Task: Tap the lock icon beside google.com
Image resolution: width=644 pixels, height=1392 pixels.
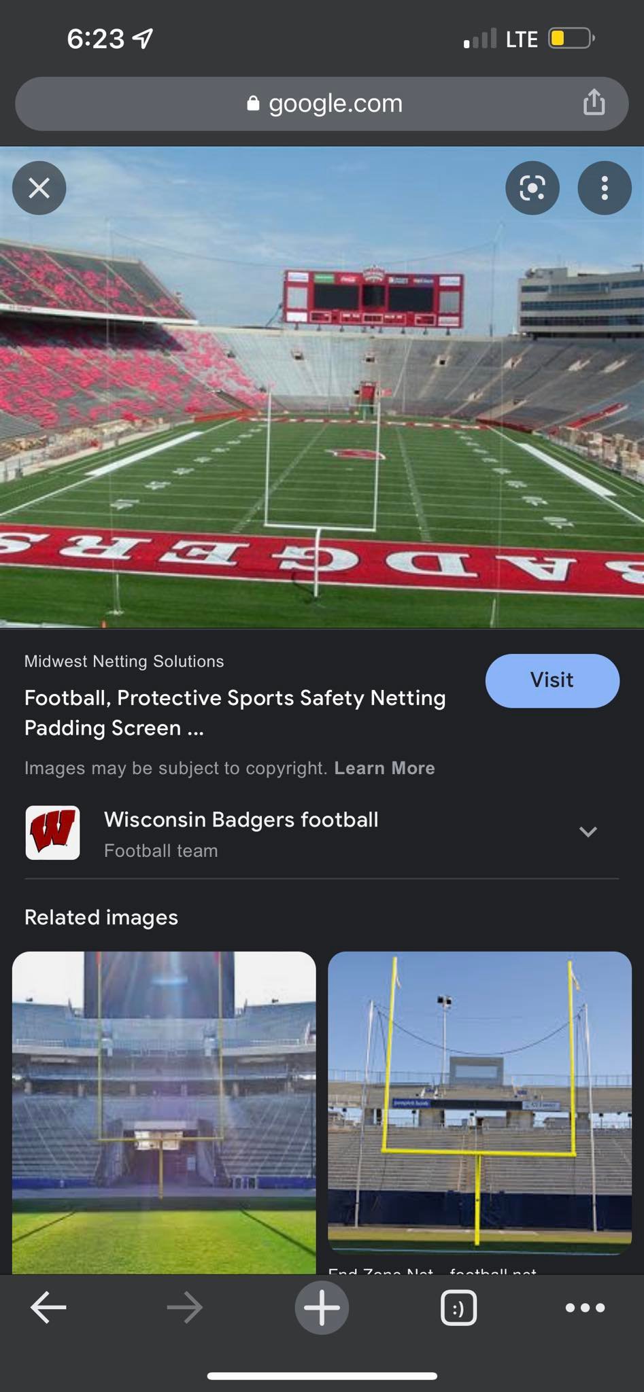Action: 253,103
